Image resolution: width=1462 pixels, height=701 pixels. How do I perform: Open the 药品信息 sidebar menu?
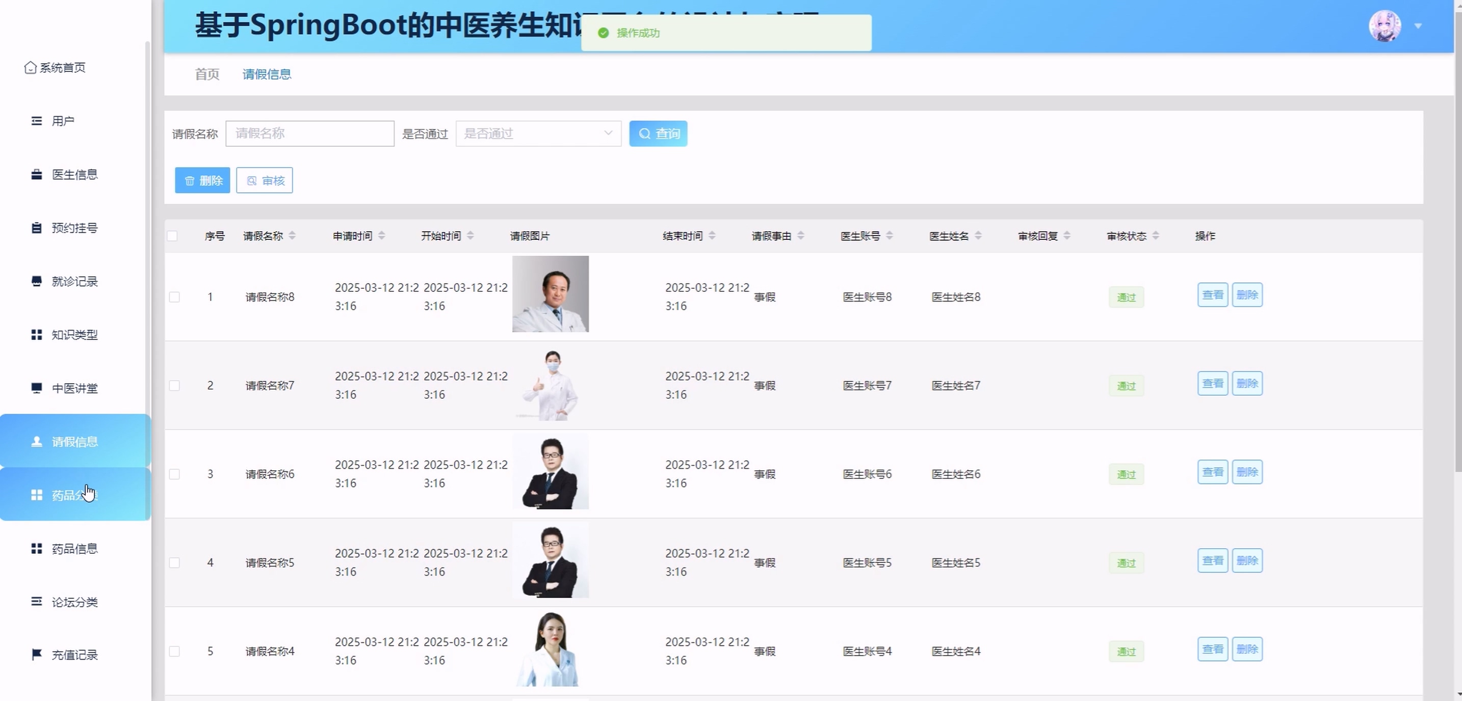pyautogui.click(x=74, y=549)
